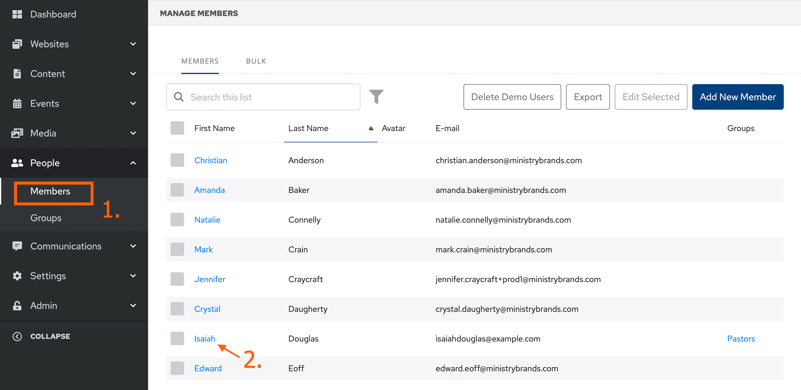
Task: Click the Settings gear icon
Action: point(17,276)
